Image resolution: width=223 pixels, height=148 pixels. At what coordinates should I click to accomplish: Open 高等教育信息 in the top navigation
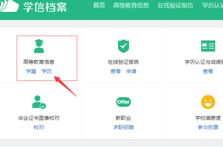click(x=131, y=6)
